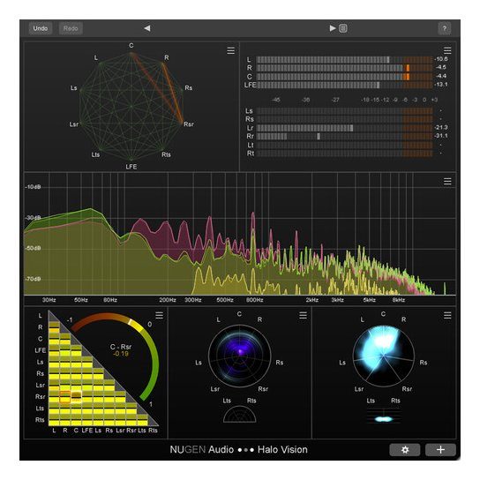Click the -10.6 peak value for L
Image resolution: width=480 pixels, height=480 pixels.
click(x=441, y=59)
